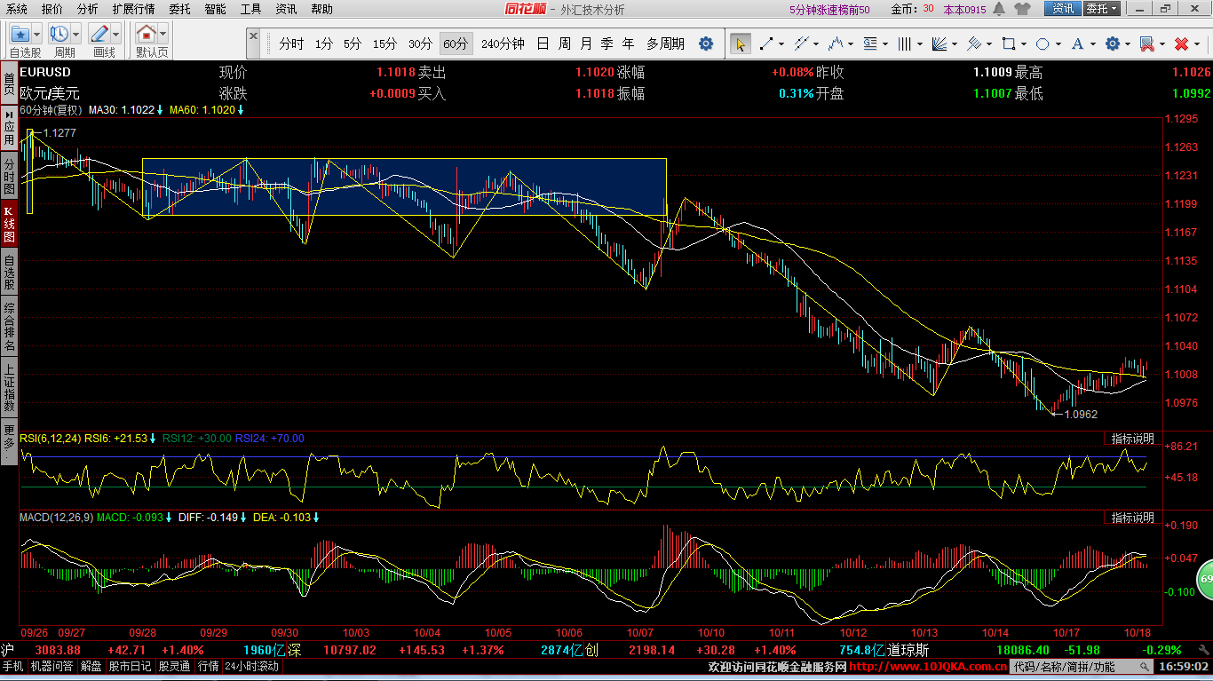
Task: Select the regression channel tool
Action: [x=973, y=44]
